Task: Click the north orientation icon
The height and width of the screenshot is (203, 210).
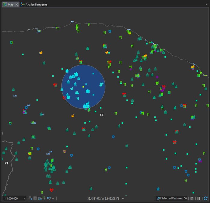Action: point(49,198)
